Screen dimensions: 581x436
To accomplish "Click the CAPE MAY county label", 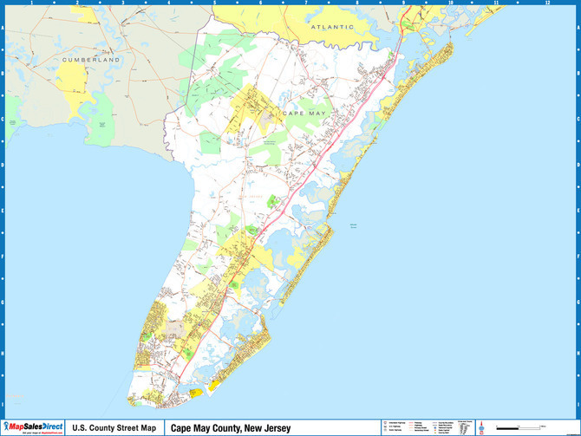I will tap(304, 114).
